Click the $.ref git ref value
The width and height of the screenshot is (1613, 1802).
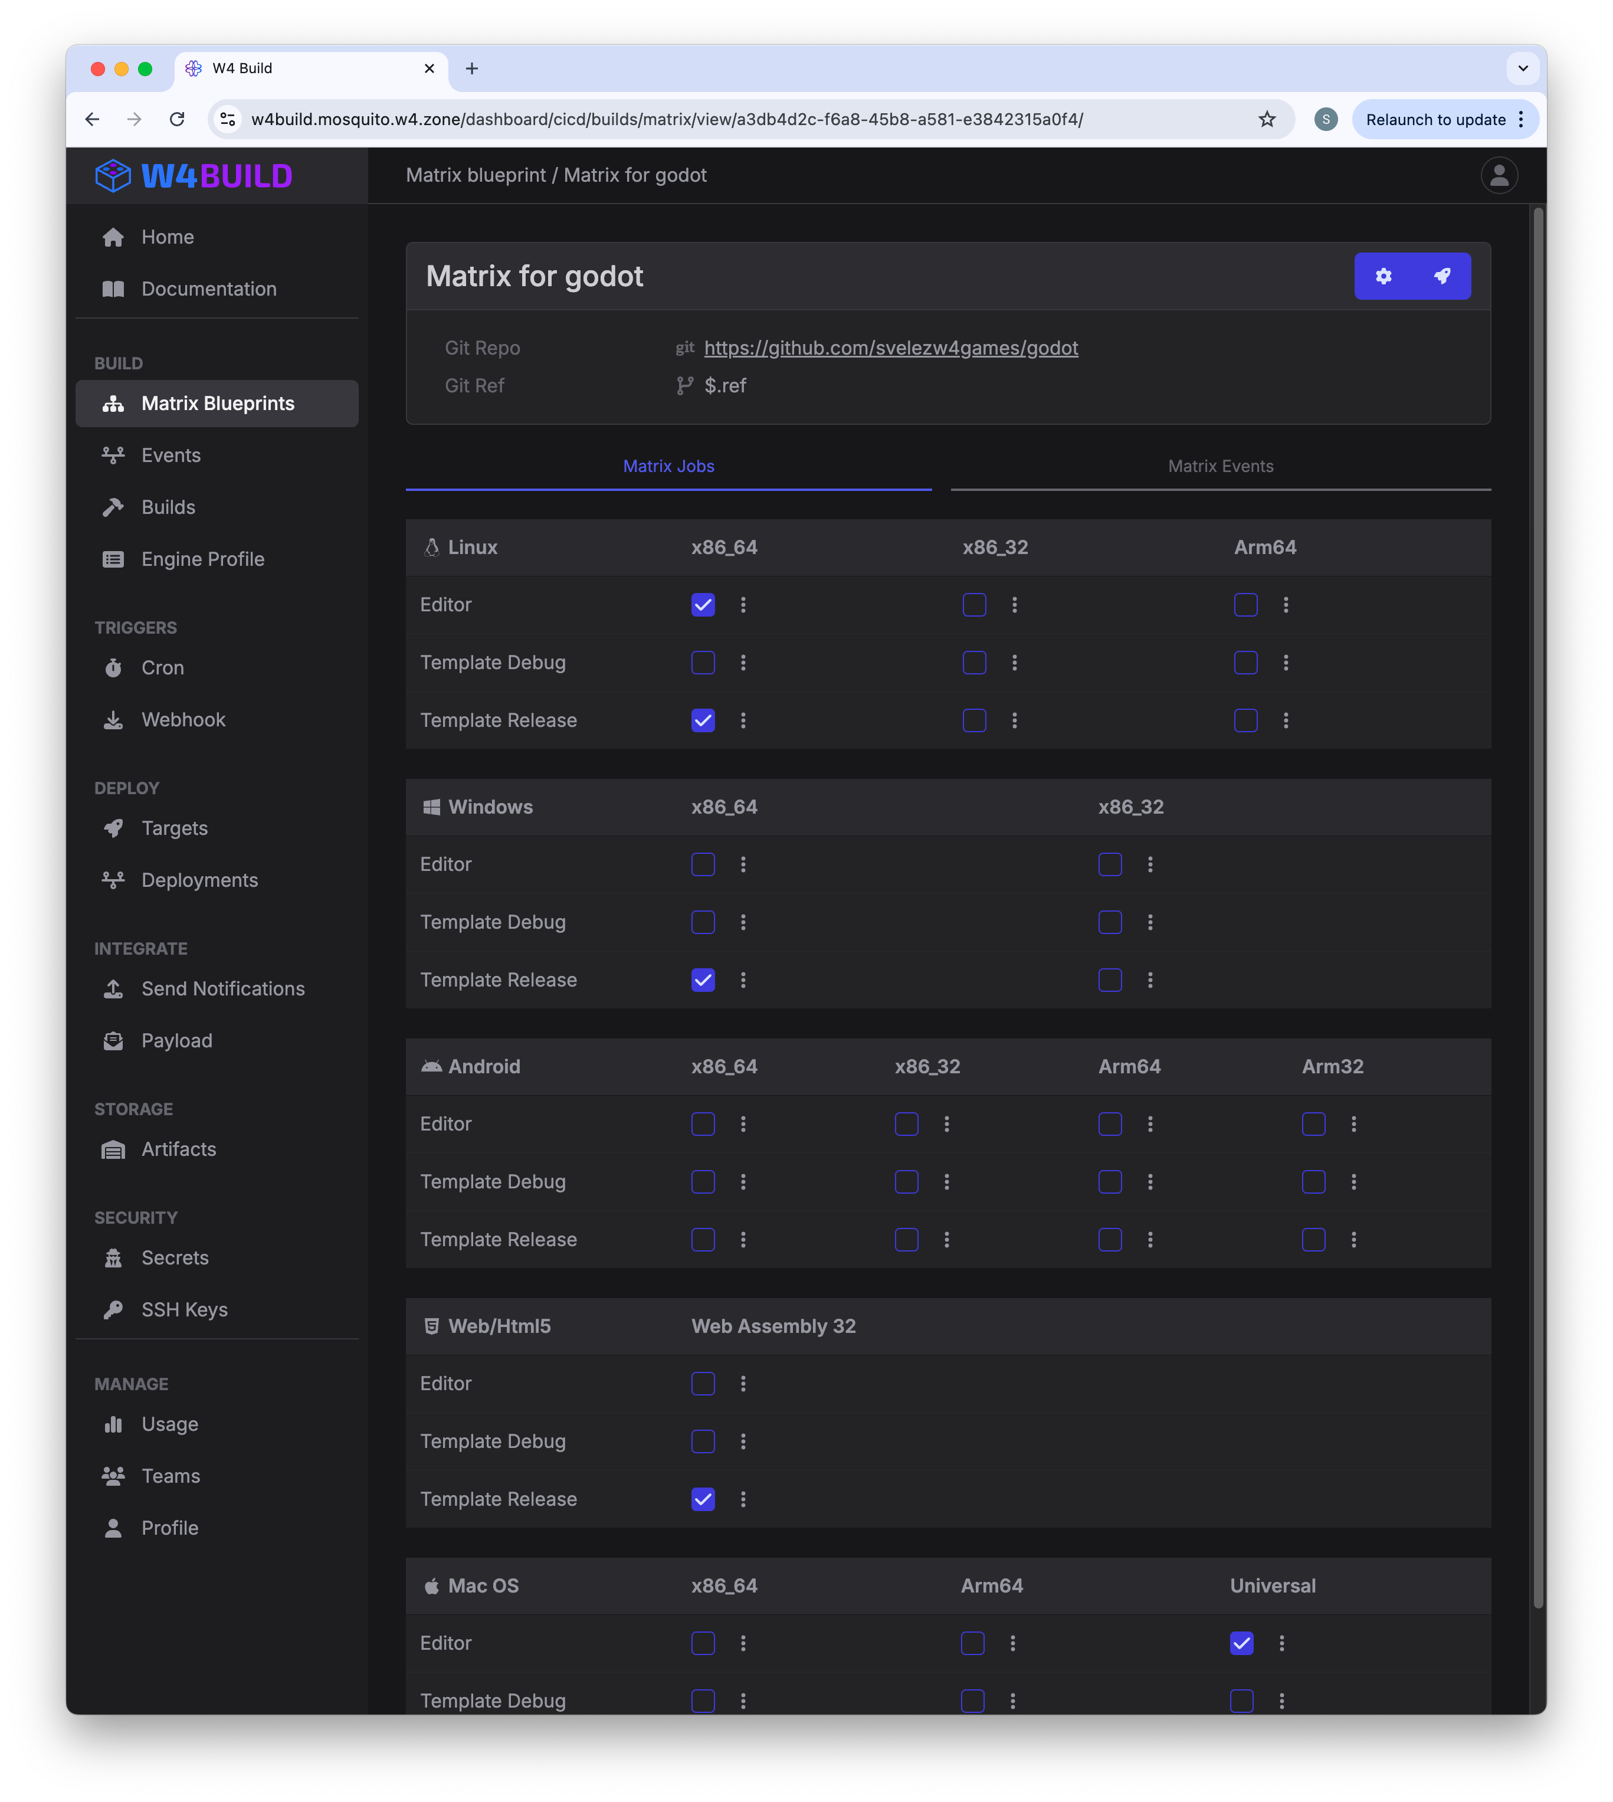coord(725,385)
